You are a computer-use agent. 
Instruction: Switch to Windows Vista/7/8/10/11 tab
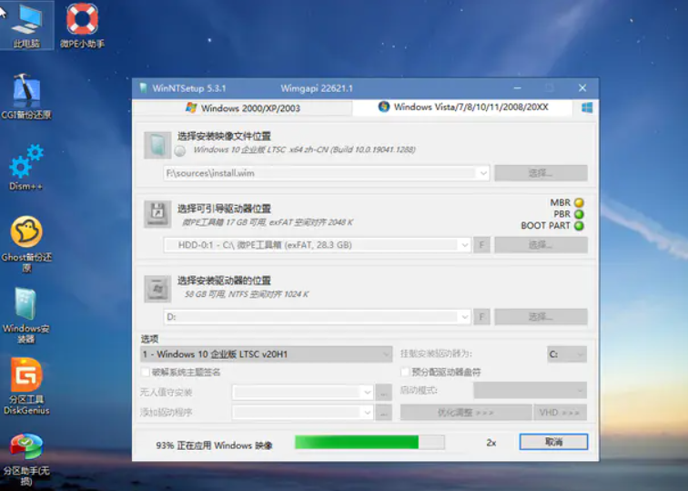click(463, 107)
